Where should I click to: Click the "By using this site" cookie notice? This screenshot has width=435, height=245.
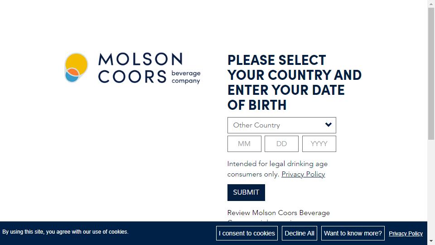[x=65, y=232]
